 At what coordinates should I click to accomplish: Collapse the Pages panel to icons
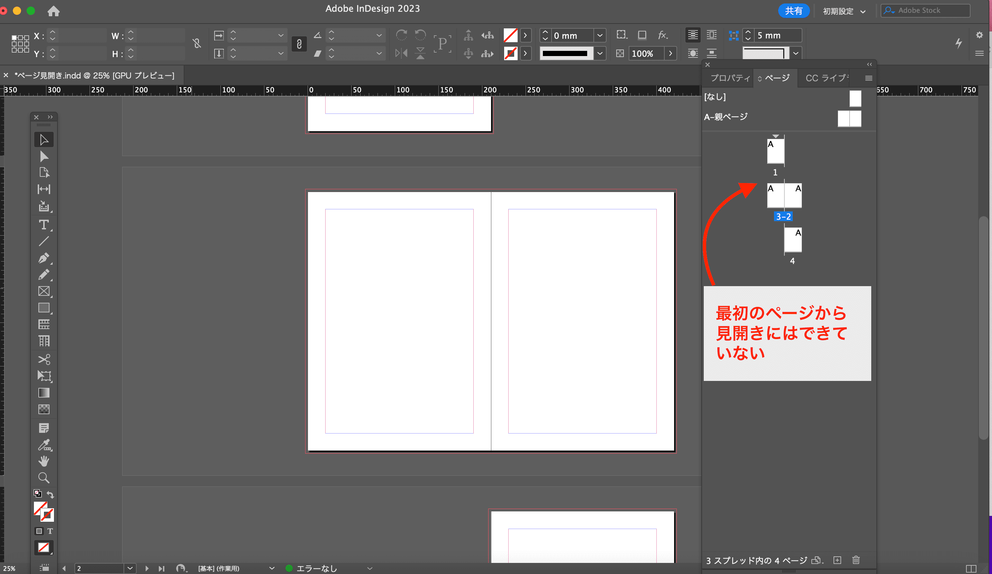(869, 64)
